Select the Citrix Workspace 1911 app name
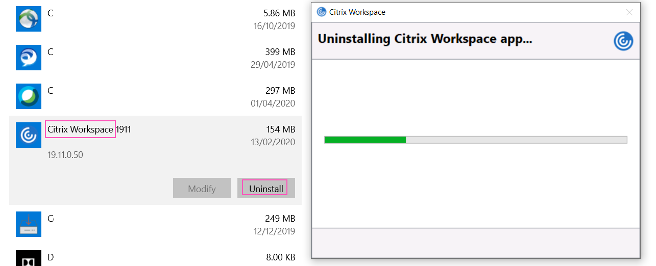This screenshot has height=266, width=656. point(89,129)
